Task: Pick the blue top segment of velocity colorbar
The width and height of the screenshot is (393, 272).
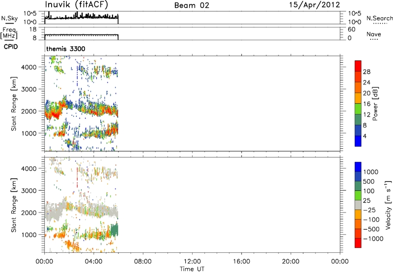Action: (x=358, y=167)
